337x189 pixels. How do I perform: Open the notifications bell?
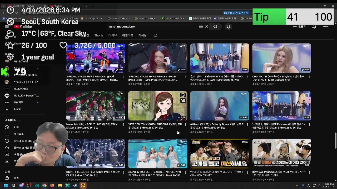coord(314,27)
